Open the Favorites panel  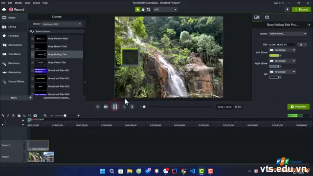[x=14, y=36]
